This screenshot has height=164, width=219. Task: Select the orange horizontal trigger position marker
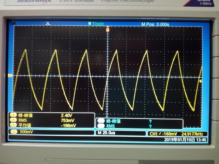pyautogui.click(x=108, y=29)
